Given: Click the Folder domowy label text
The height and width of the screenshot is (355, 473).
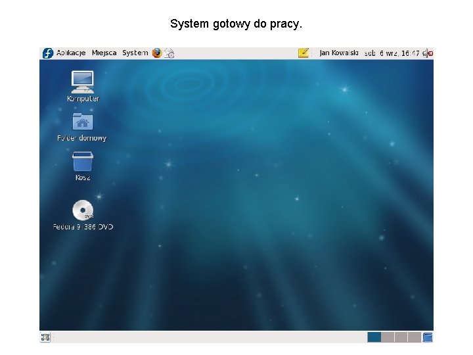Looking at the screenshot, I should pyautogui.click(x=81, y=138).
